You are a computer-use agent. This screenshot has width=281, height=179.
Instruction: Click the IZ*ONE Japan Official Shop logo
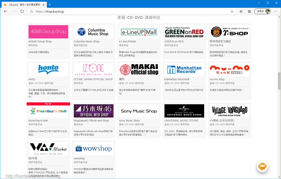94,70
